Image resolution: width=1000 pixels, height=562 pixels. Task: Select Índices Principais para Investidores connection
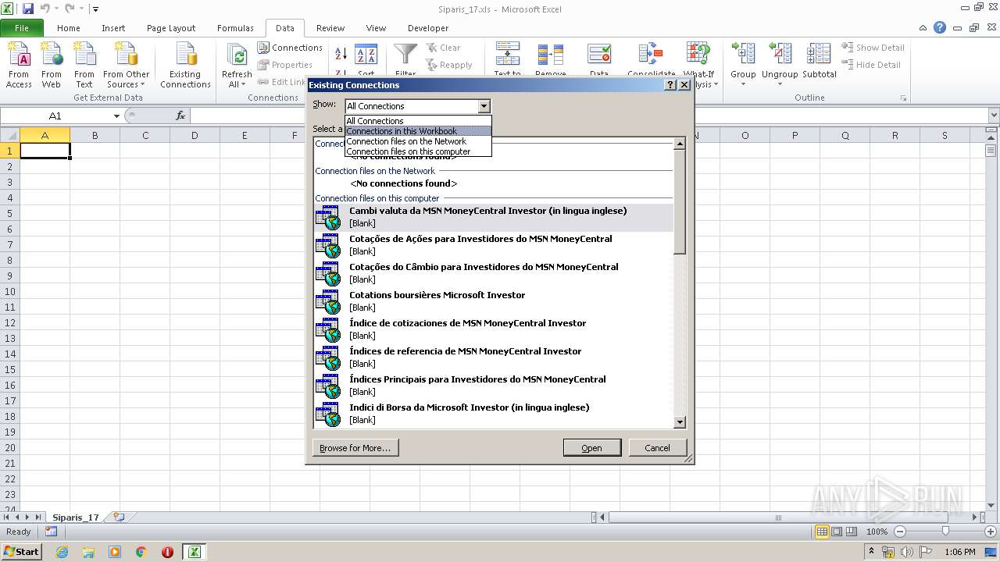pyautogui.click(x=493, y=386)
